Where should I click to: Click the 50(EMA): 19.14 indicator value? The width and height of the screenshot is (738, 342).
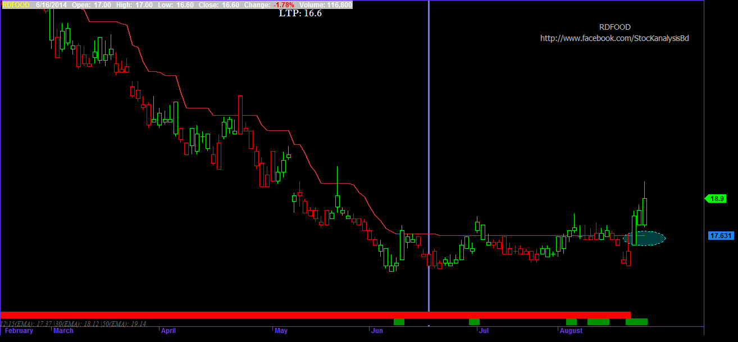coord(124,323)
